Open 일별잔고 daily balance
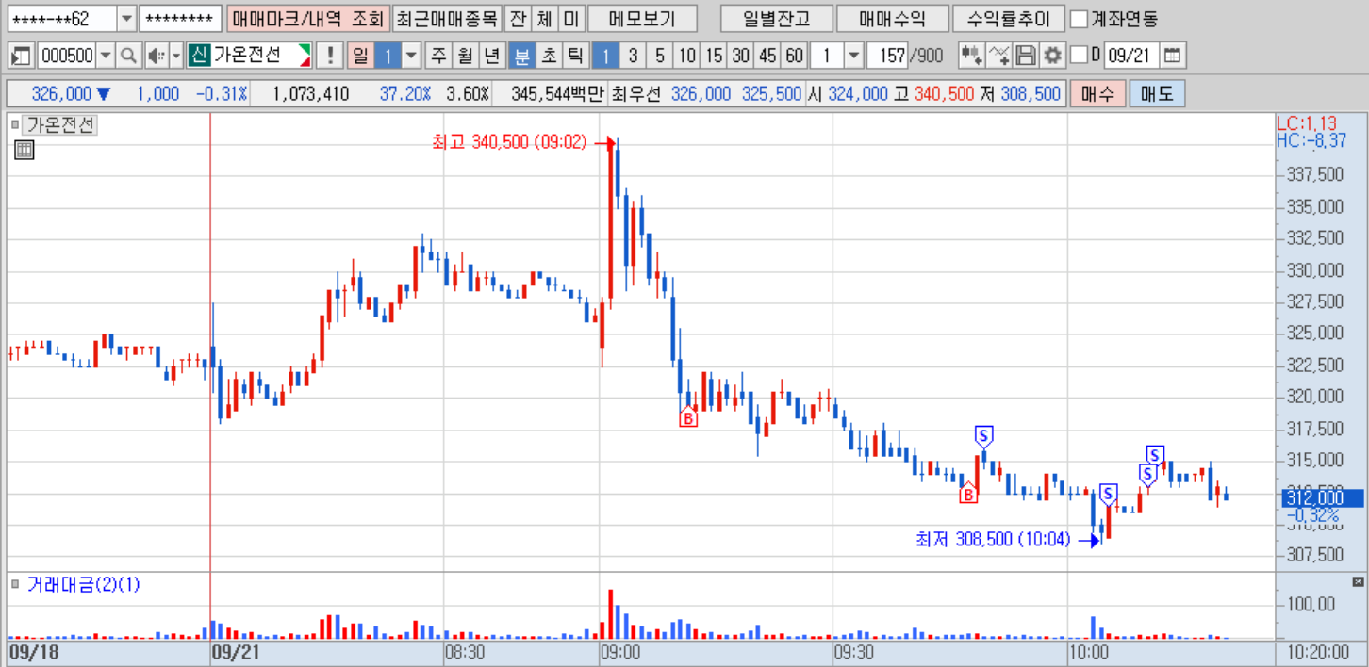Image resolution: width=1369 pixels, height=667 pixels. [x=775, y=19]
